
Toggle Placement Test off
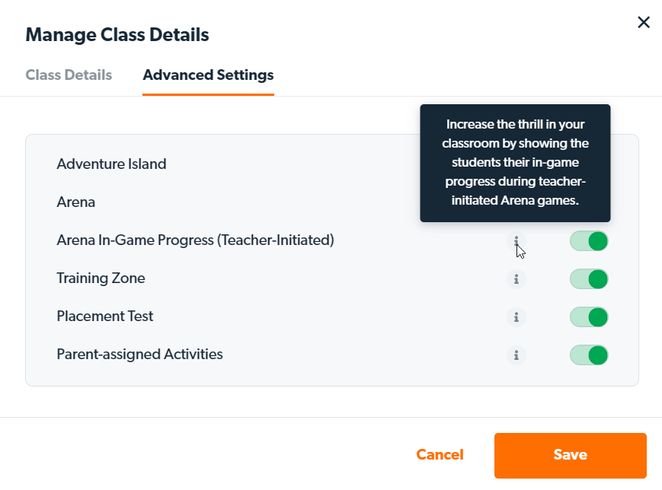click(x=589, y=317)
